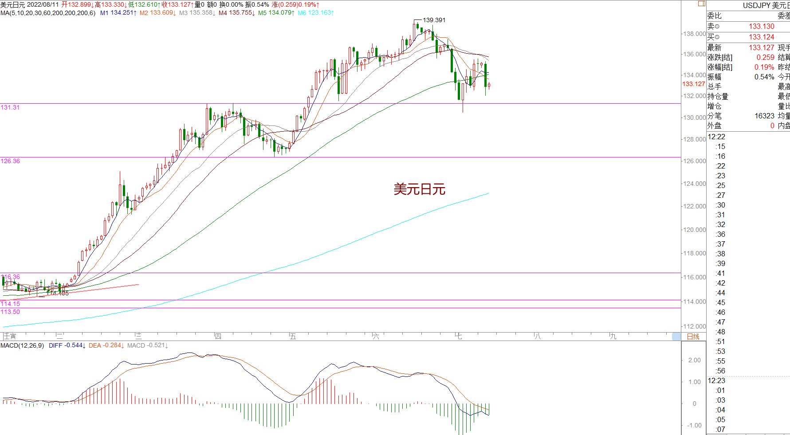Click the 七 month marker on time axis
This screenshot has height=435, width=790.
[x=458, y=337]
